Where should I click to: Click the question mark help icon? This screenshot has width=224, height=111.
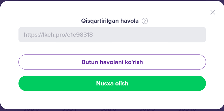145,21
